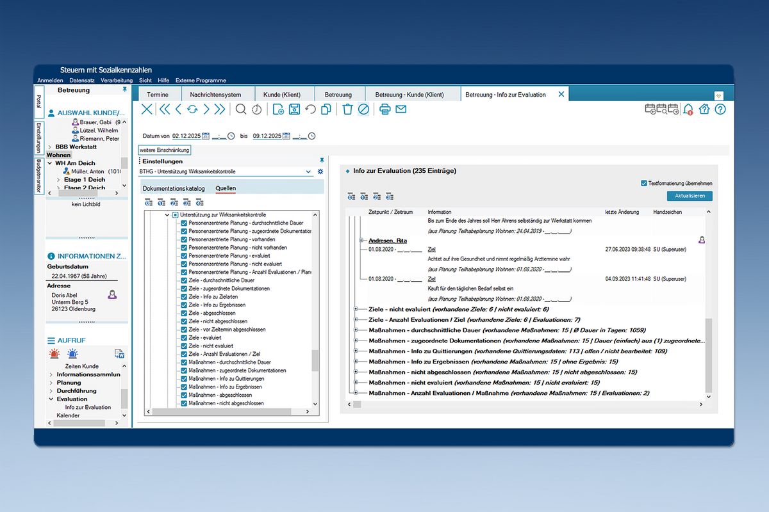Open the notification bell with red badge
The height and width of the screenshot is (512, 769).
click(688, 109)
